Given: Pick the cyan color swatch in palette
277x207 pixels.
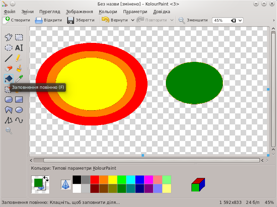Looking at the screenshot, I should (131, 179).
